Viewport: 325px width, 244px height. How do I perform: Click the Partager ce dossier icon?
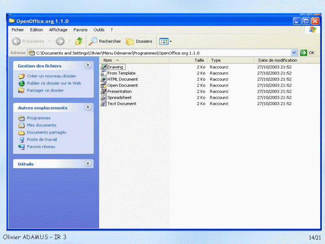(x=22, y=90)
